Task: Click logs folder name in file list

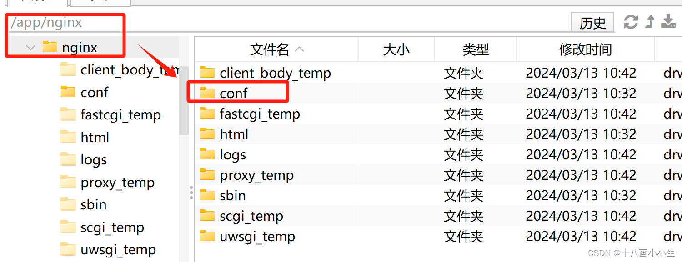Action: click(x=233, y=154)
